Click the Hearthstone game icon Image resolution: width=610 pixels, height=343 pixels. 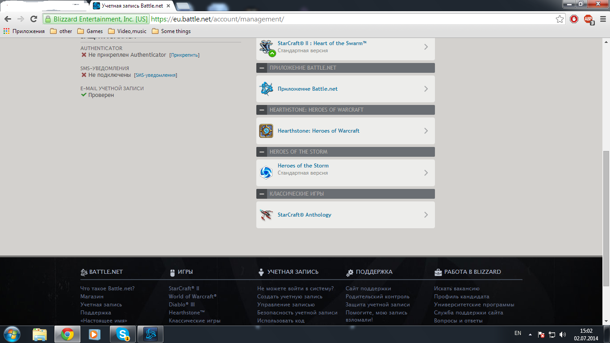266,131
